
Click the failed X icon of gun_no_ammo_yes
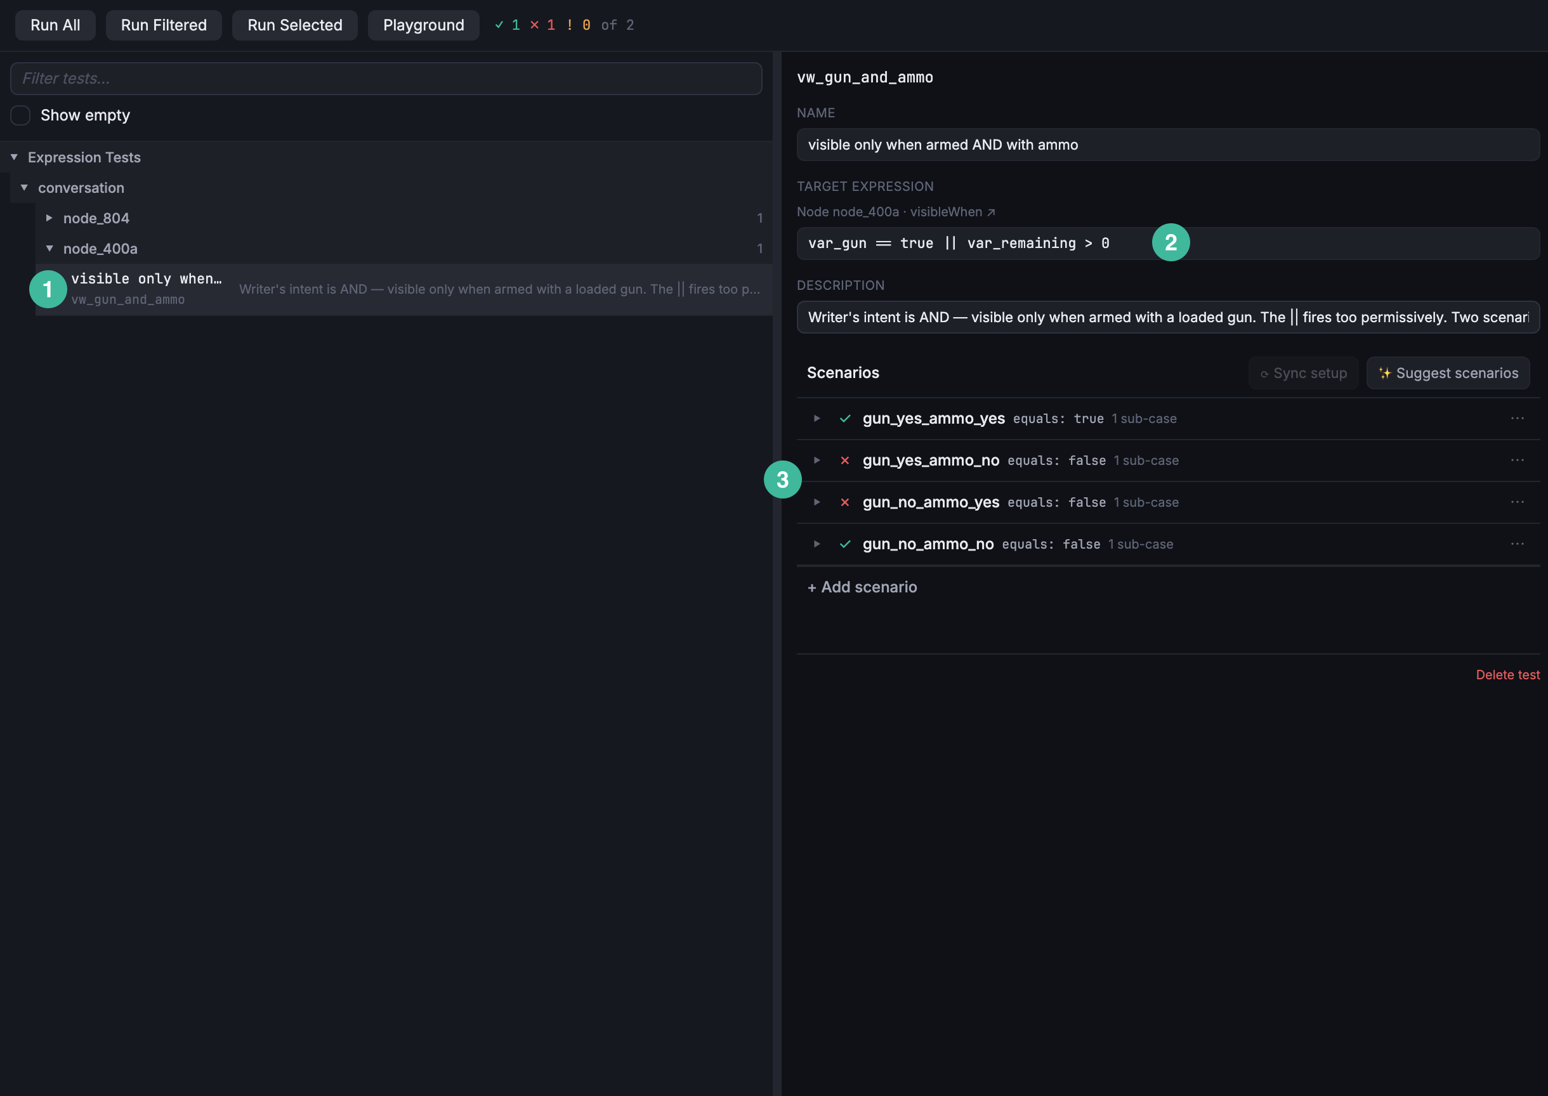844,502
